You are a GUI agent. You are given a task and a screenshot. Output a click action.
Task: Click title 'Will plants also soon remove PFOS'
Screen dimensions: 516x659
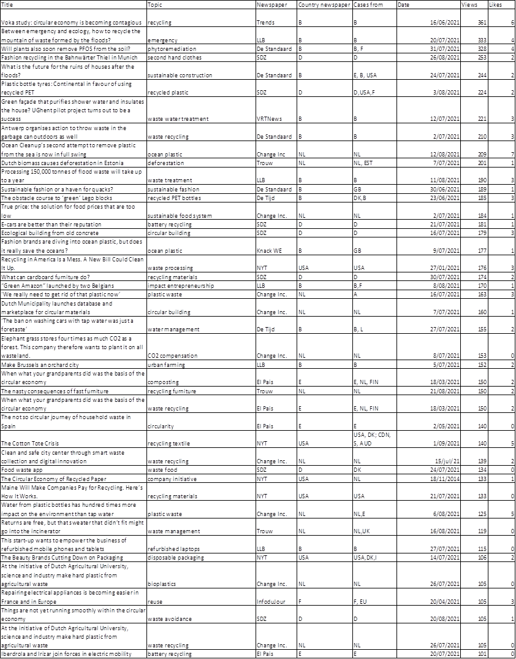point(74,48)
